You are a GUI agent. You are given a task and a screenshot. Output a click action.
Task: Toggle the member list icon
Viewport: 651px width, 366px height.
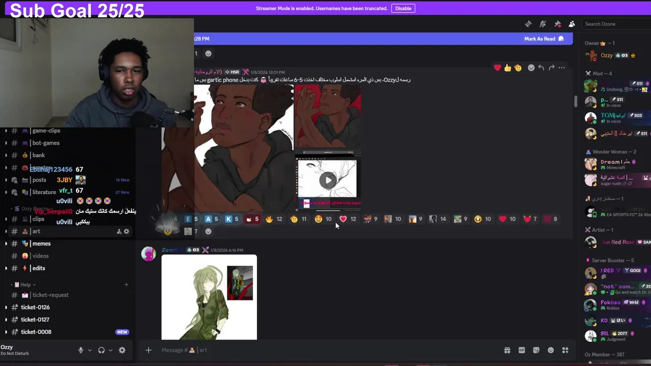(x=572, y=24)
